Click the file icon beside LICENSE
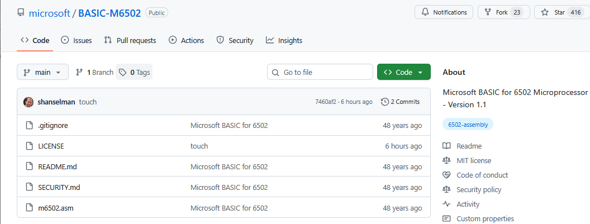The height and width of the screenshot is (224, 590). (x=29, y=146)
